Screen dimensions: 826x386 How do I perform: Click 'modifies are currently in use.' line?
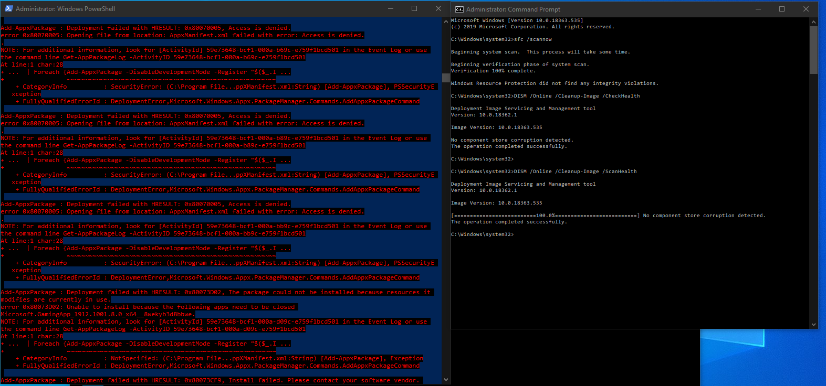[56, 299]
